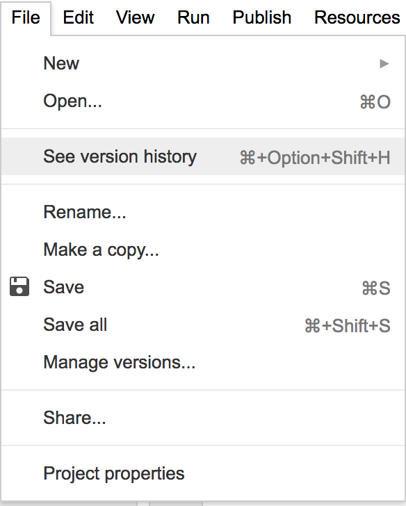Expand the New submenu arrow
This screenshot has height=506, width=406.
click(x=384, y=63)
